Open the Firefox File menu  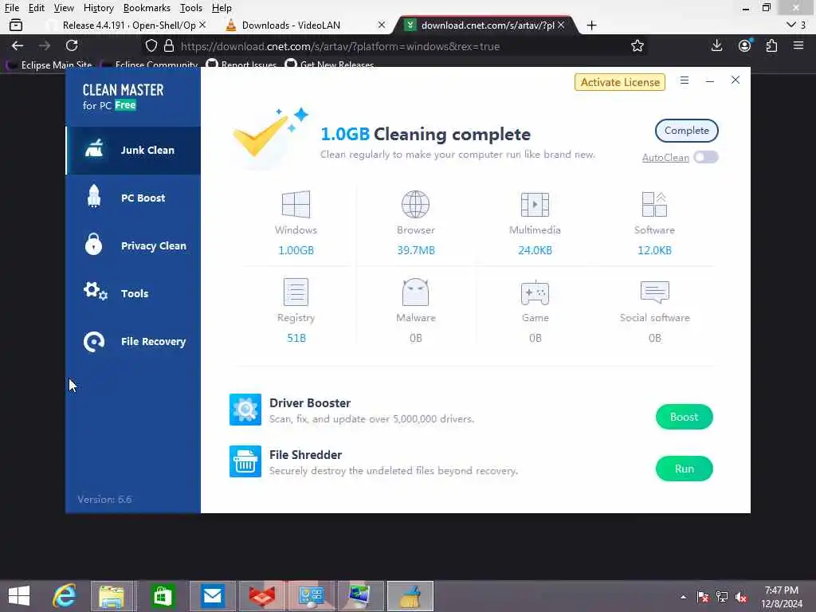click(11, 8)
